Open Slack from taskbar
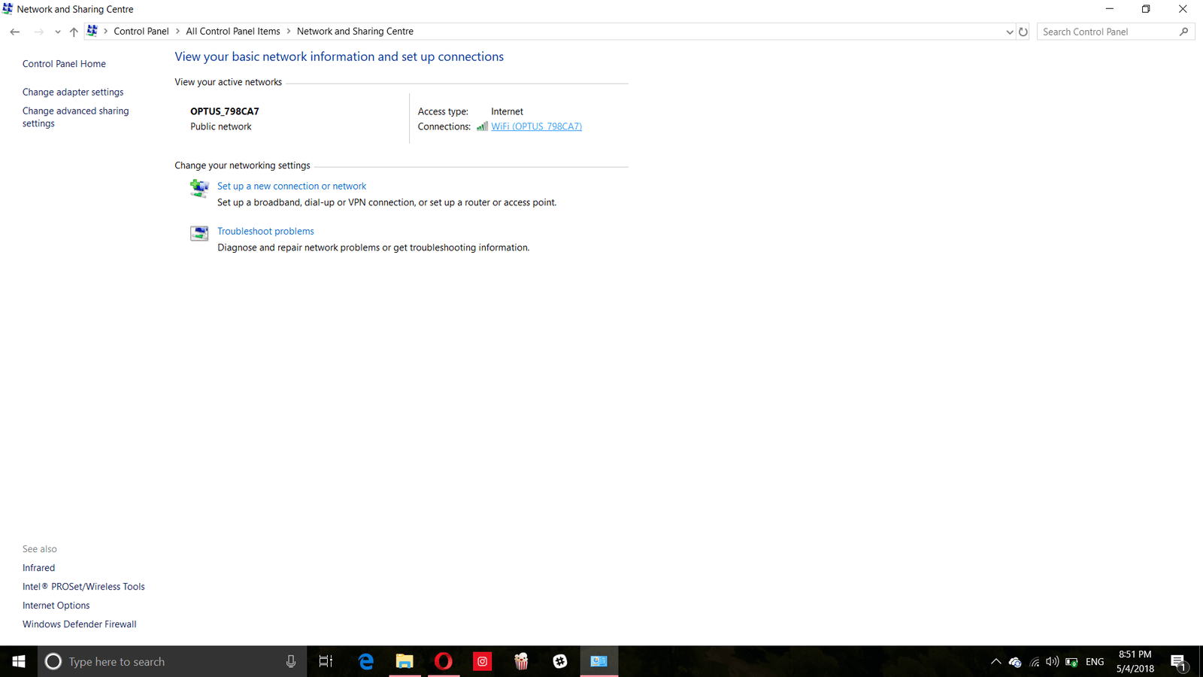1203x677 pixels. point(560,661)
